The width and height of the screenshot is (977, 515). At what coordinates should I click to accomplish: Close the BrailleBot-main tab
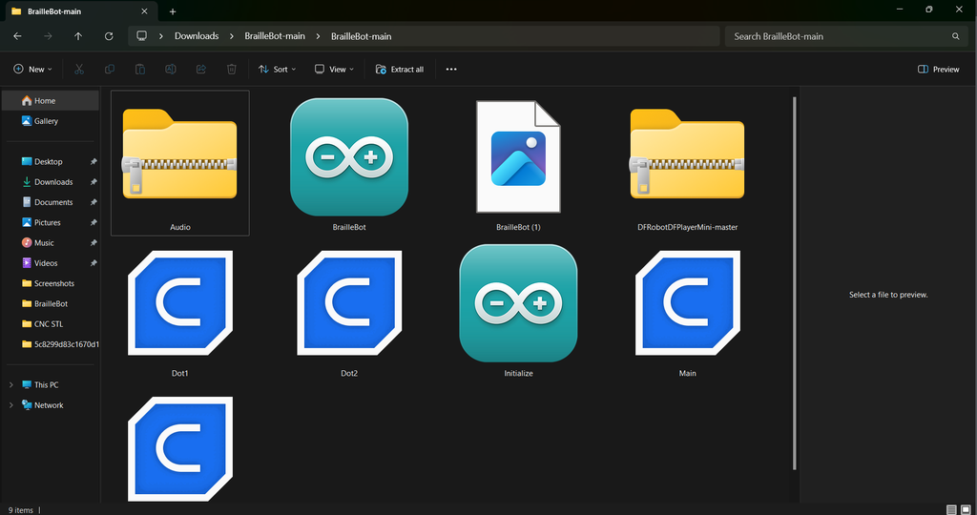coord(145,11)
